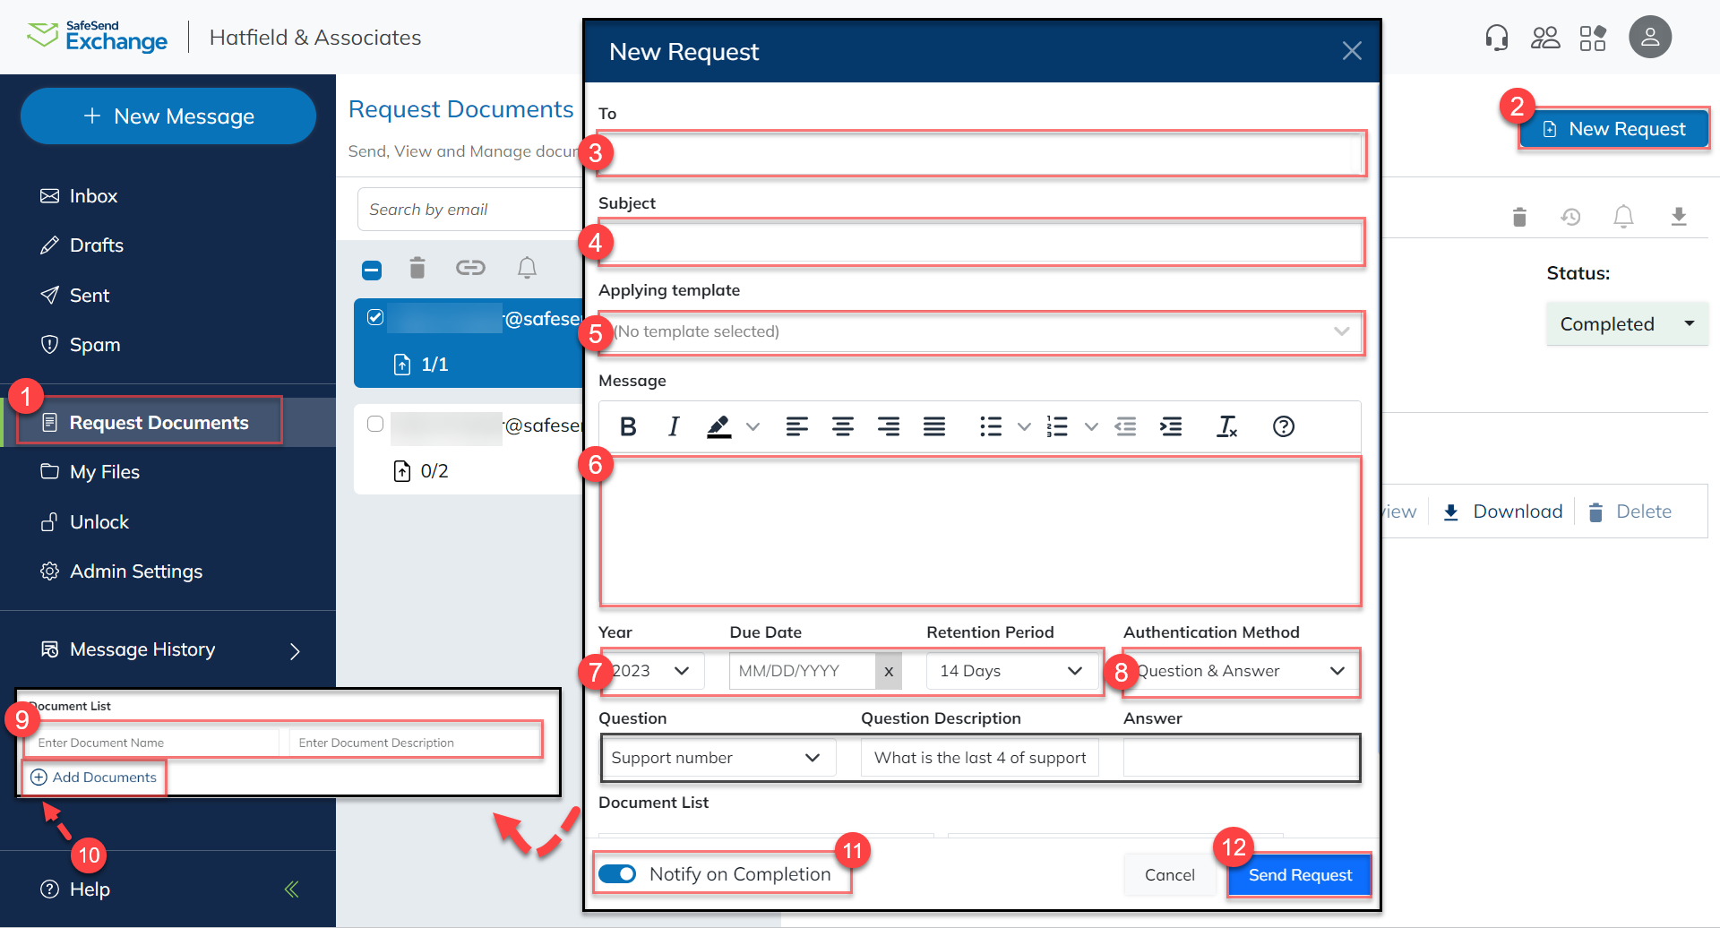The image size is (1720, 928).
Task: Click Add Documents in the Document List
Action: tap(93, 777)
